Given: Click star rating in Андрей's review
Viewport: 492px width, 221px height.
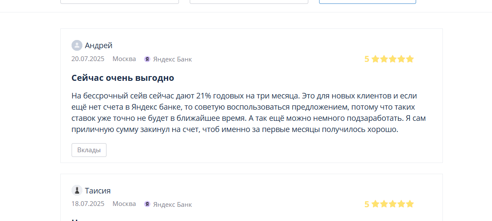Looking at the screenshot, I should (x=392, y=59).
